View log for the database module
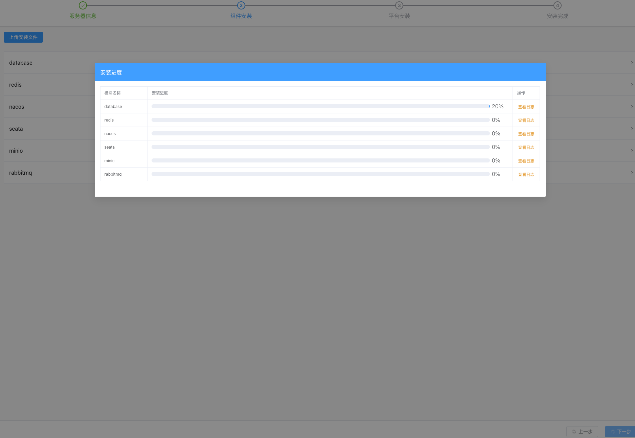The width and height of the screenshot is (635, 438). [526, 107]
